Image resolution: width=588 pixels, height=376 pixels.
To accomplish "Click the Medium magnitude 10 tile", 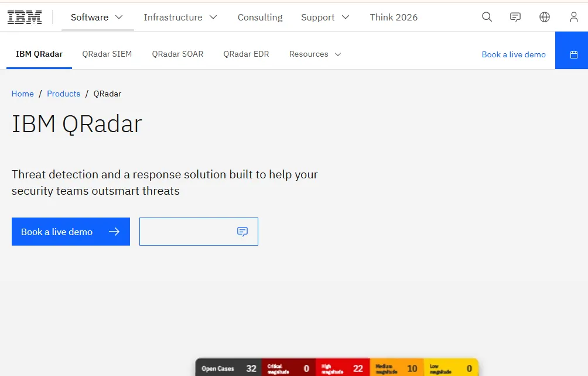I will tap(396, 368).
